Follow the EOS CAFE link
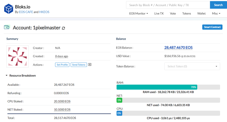The width and height of the screenshot is (227, 122). [26, 12]
